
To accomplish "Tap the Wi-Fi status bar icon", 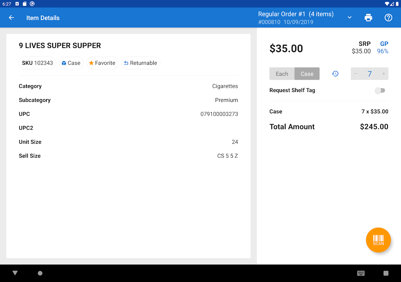I will click(x=387, y=4).
